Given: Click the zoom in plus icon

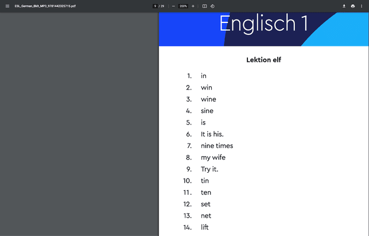Looking at the screenshot, I should coord(193,6).
